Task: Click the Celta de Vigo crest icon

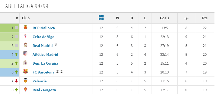Action: (25, 36)
